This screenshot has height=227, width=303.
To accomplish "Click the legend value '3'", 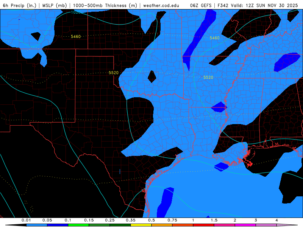I will 256,220.
